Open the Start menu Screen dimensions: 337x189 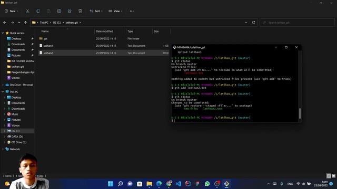[111, 184]
